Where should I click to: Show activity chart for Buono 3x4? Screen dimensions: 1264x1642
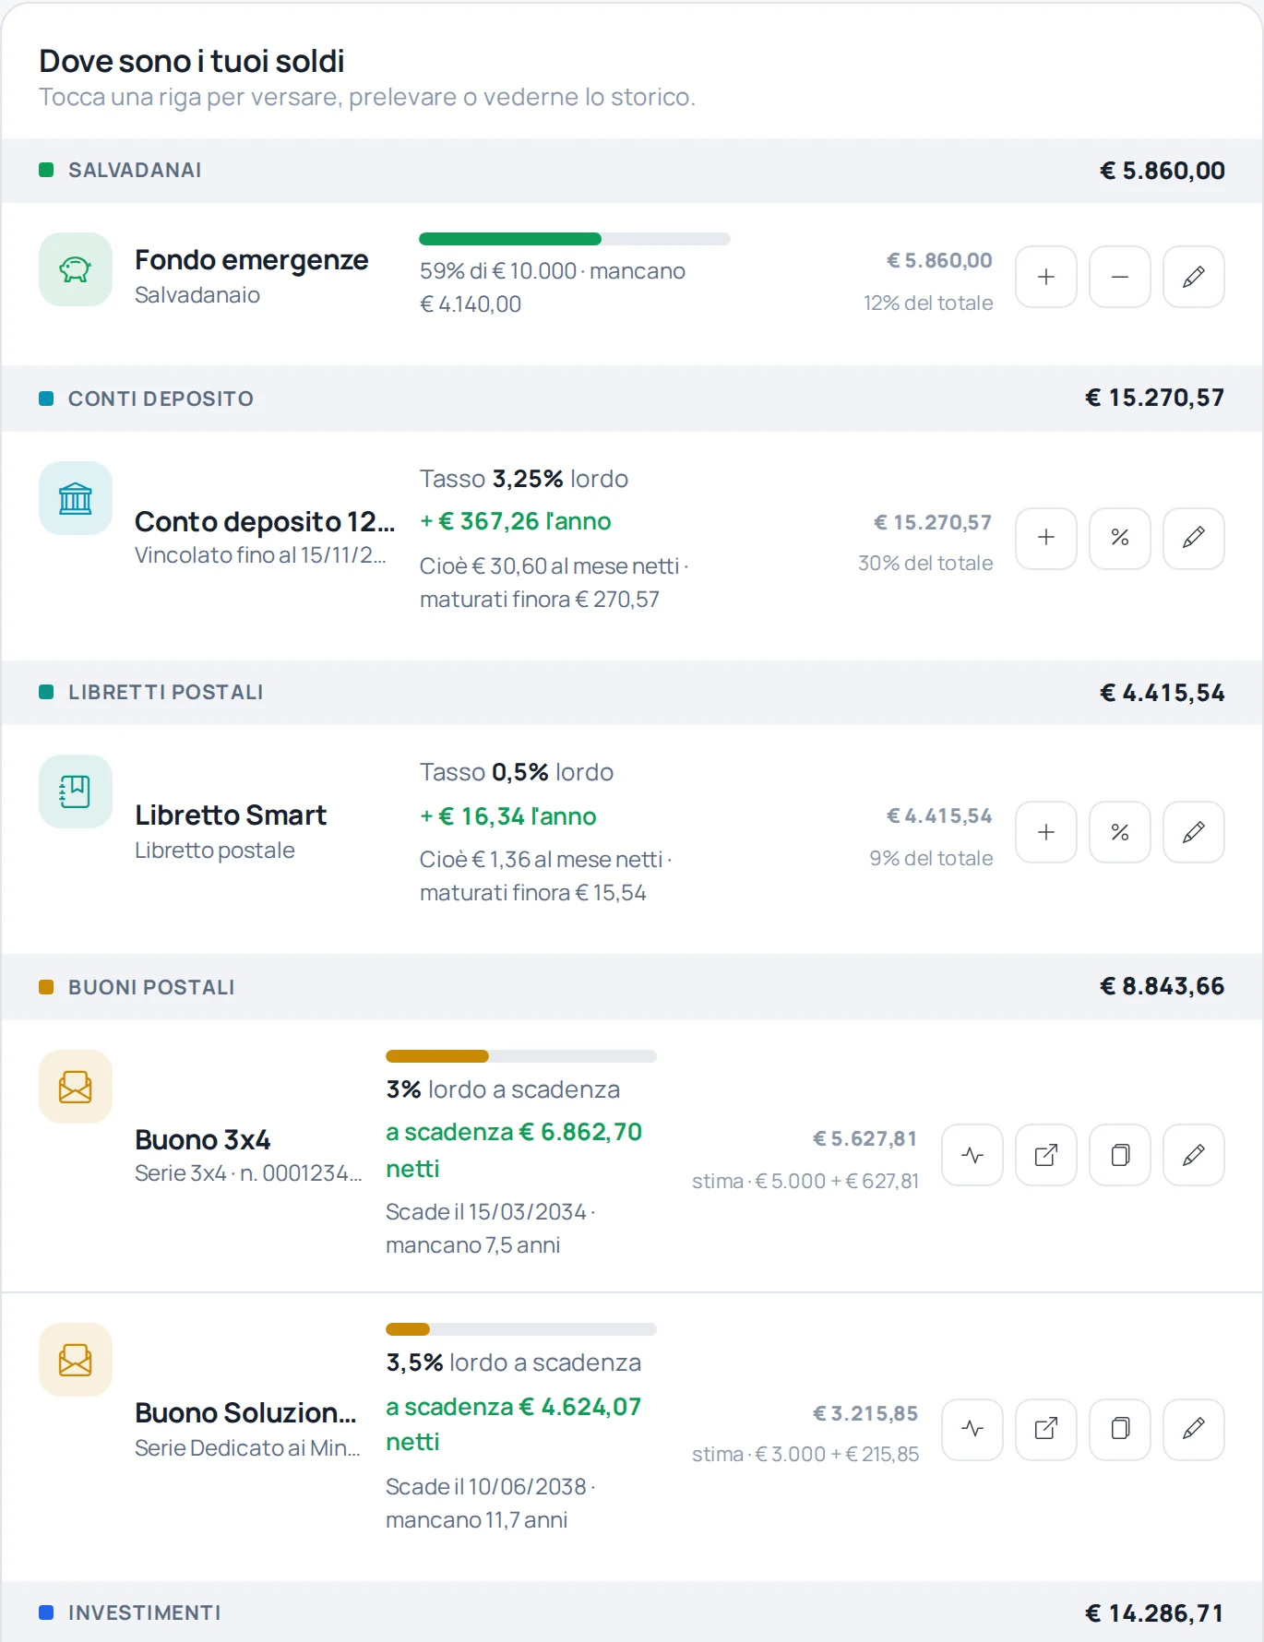(972, 1155)
